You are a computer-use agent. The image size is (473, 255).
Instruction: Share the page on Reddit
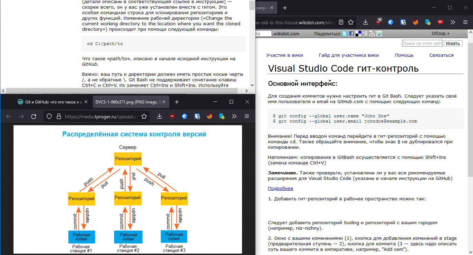tap(372, 34)
